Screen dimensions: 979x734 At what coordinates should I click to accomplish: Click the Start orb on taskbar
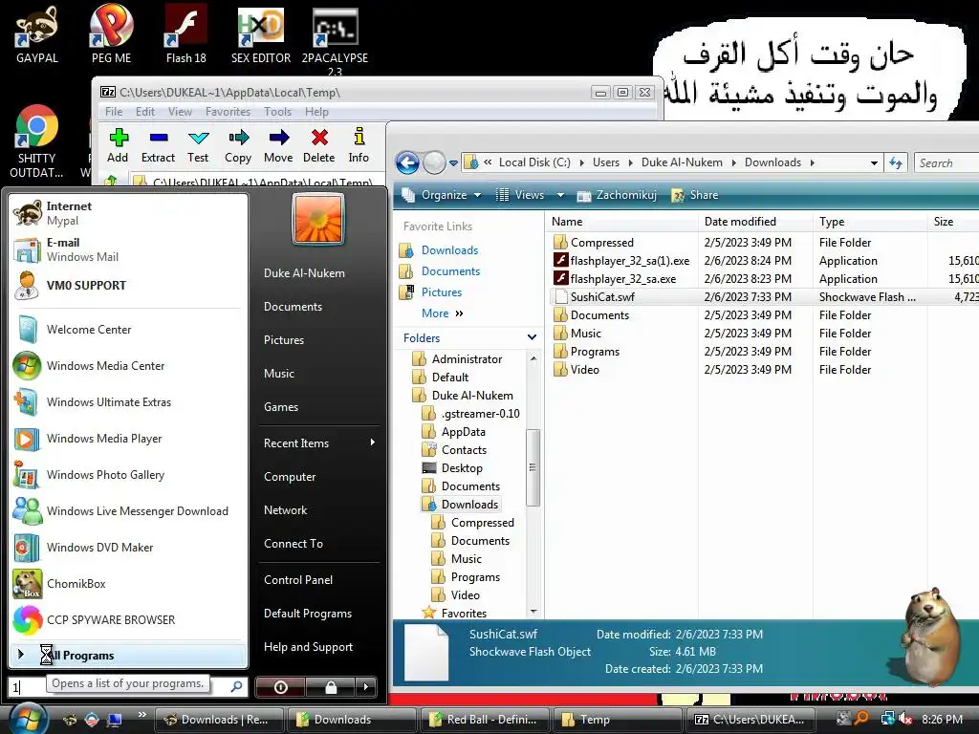click(x=28, y=719)
